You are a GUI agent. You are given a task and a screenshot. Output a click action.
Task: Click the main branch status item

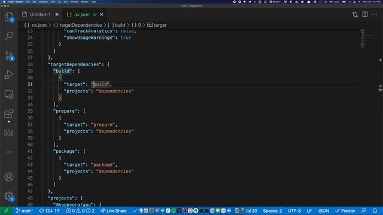click(24, 211)
